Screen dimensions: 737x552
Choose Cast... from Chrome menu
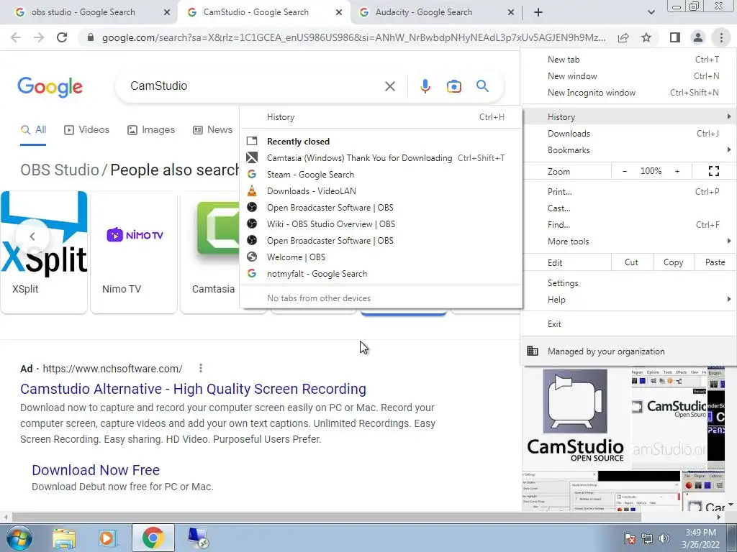pyautogui.click(x=628, y=208)
